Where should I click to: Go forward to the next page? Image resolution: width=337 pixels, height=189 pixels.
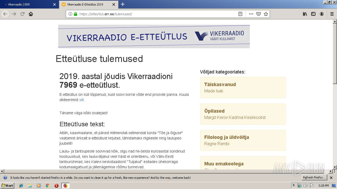pyautogui.click(x=14, y=14)
